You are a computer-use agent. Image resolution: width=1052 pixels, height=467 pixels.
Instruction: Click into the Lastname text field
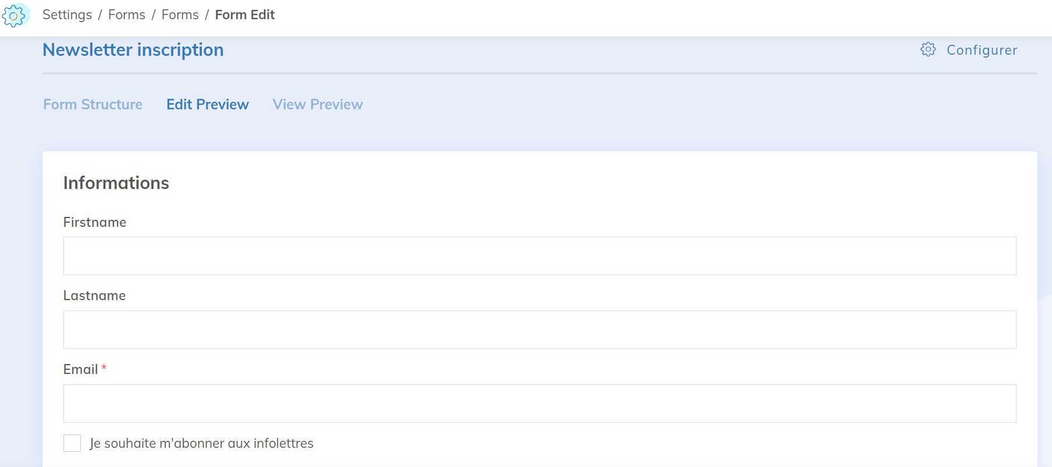tap(539, 330)
